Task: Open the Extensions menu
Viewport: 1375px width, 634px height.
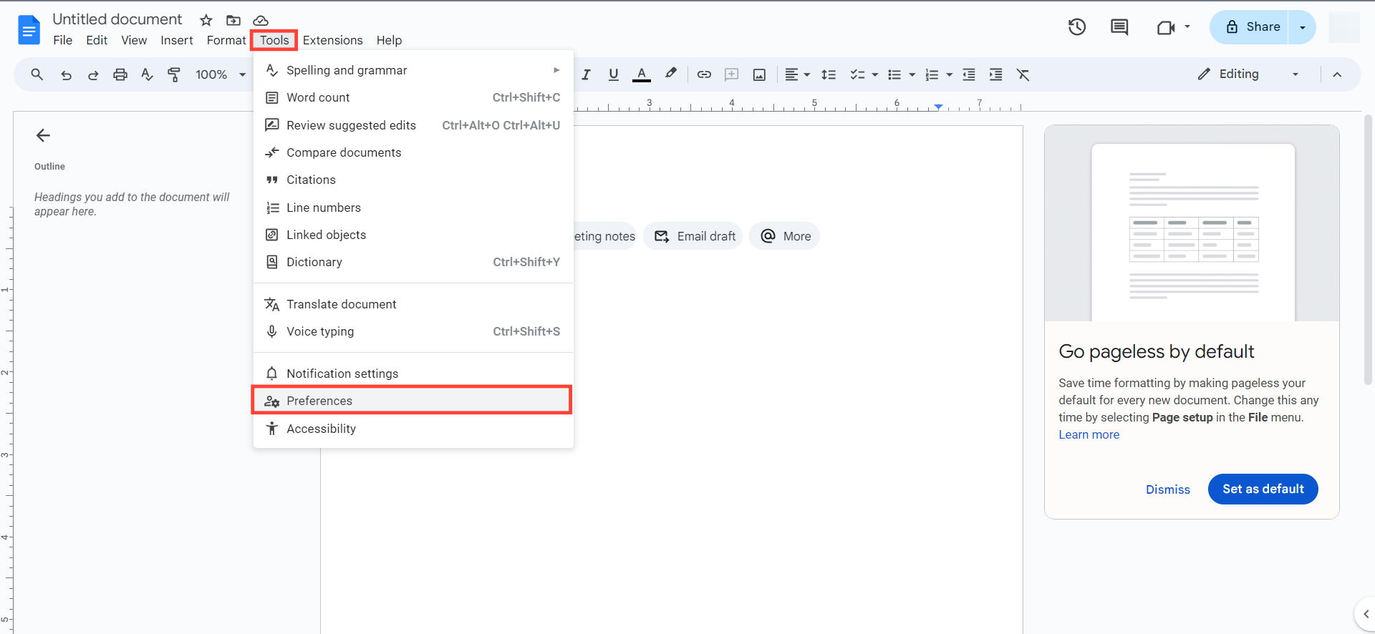Action: click(332, 40)
